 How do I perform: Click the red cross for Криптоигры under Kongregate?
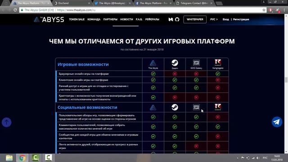[x=218, y=97]
